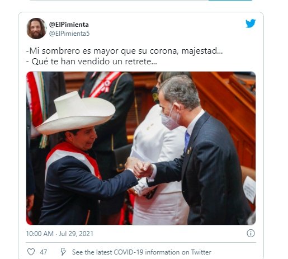288x259 pixels.
Task: Click the blue bar segment at top
Action: [230, 1]
